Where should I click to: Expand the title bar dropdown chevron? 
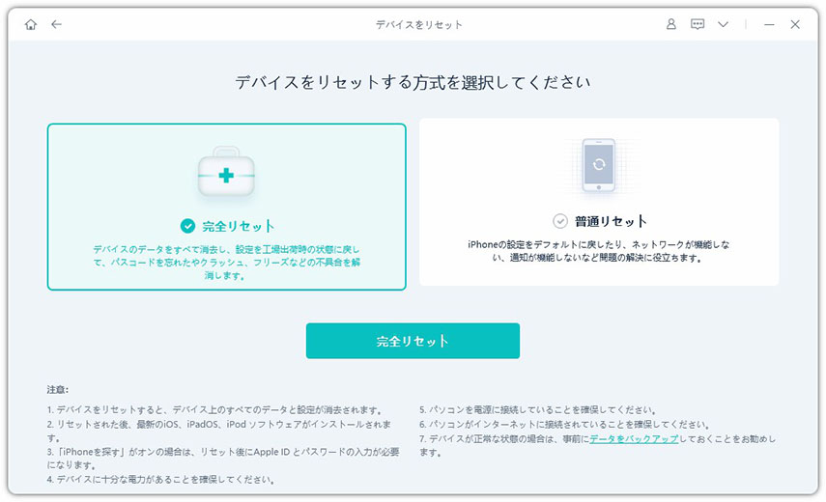(x=724, y=24)
